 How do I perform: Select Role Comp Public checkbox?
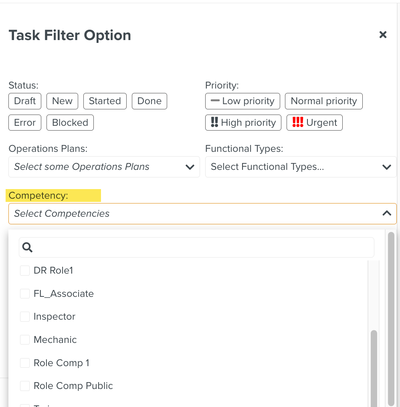pos(25,386)
